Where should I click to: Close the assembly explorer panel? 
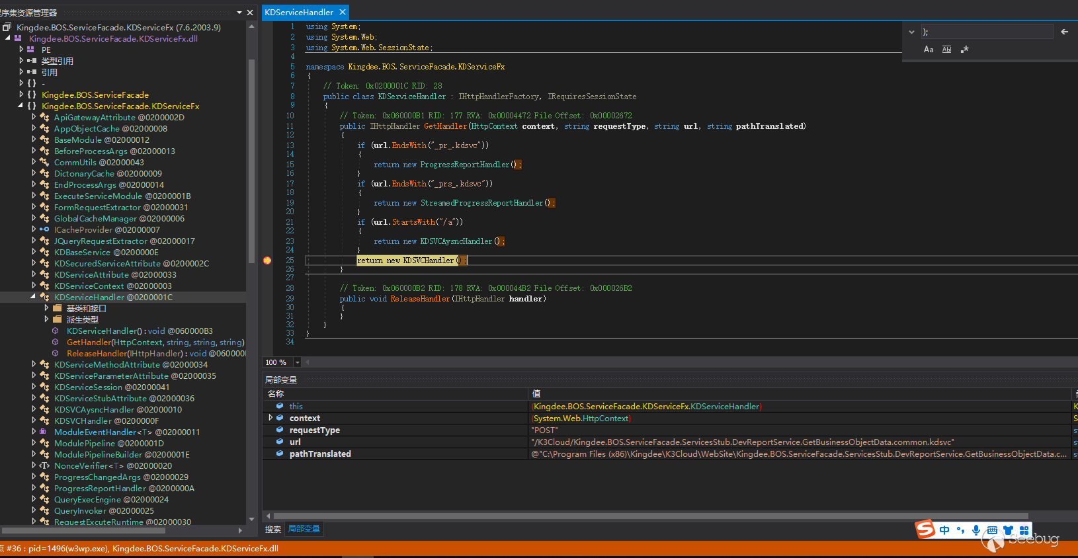[x=250, y=13]
